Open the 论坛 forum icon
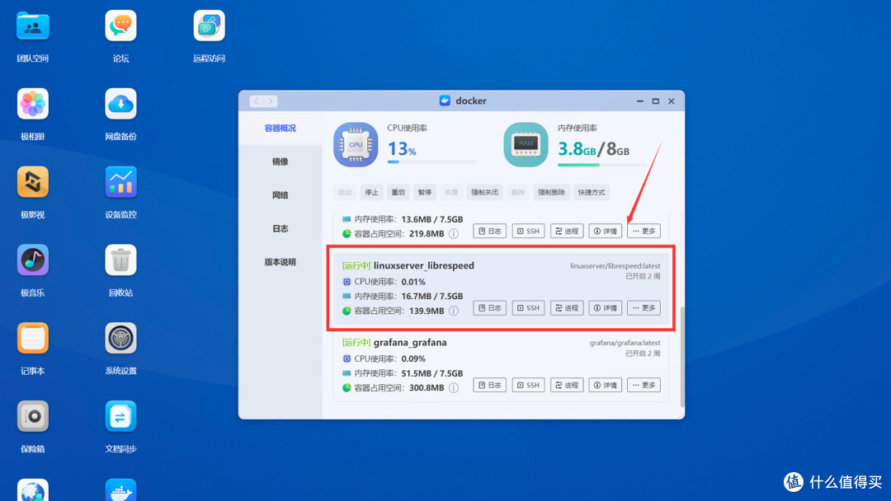 click(120, 26)
